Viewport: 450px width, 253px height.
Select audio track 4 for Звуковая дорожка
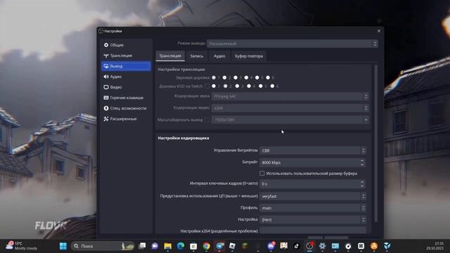point(246,78)
